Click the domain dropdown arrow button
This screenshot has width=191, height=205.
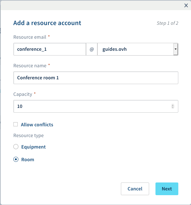point(175,50)
